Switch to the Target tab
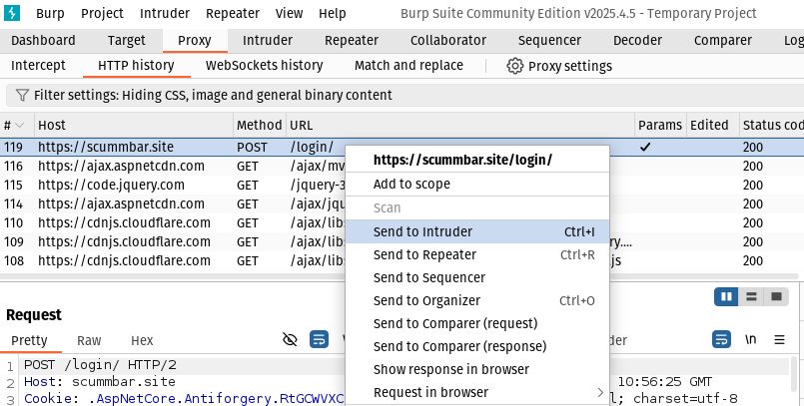The image size is (804, 406). tap(126, 41)
